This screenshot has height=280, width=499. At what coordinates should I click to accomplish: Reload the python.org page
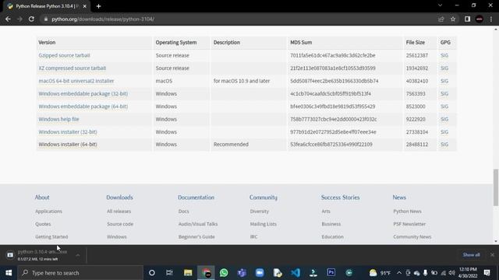click(x=31, y=19)
